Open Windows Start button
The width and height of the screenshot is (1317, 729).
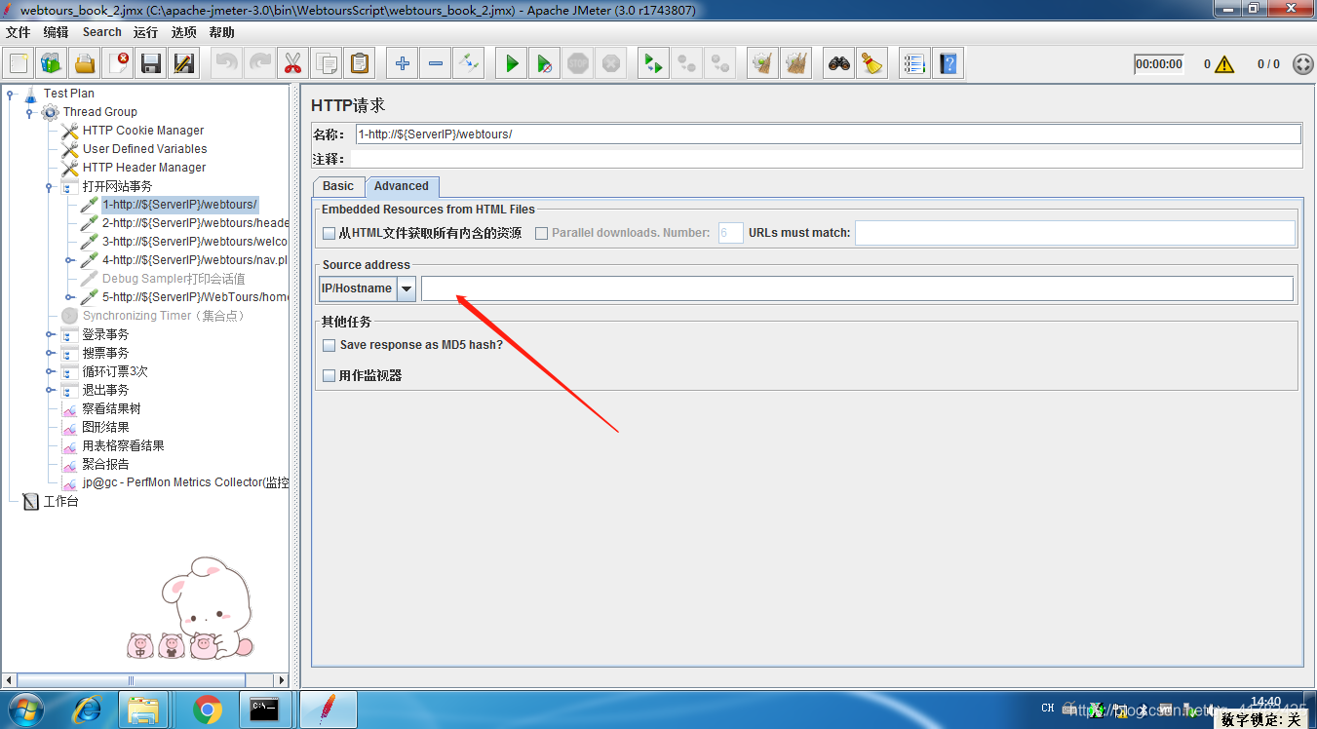26,710
